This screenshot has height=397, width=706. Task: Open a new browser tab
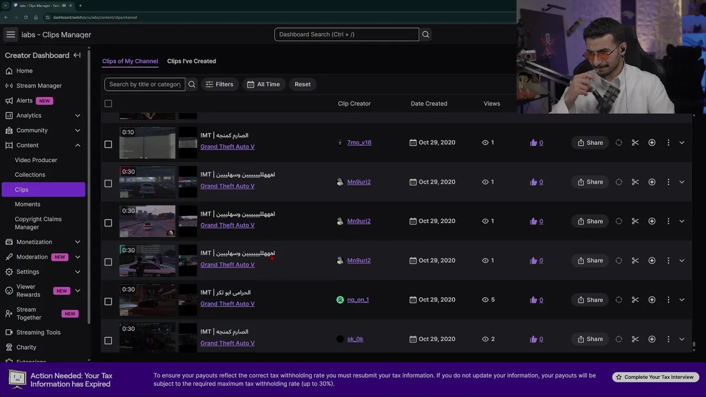(80, 6)
